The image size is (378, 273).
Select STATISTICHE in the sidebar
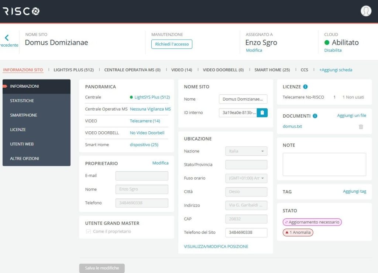[x=22, y=101]
